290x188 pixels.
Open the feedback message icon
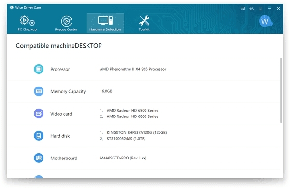click(243, 8)
